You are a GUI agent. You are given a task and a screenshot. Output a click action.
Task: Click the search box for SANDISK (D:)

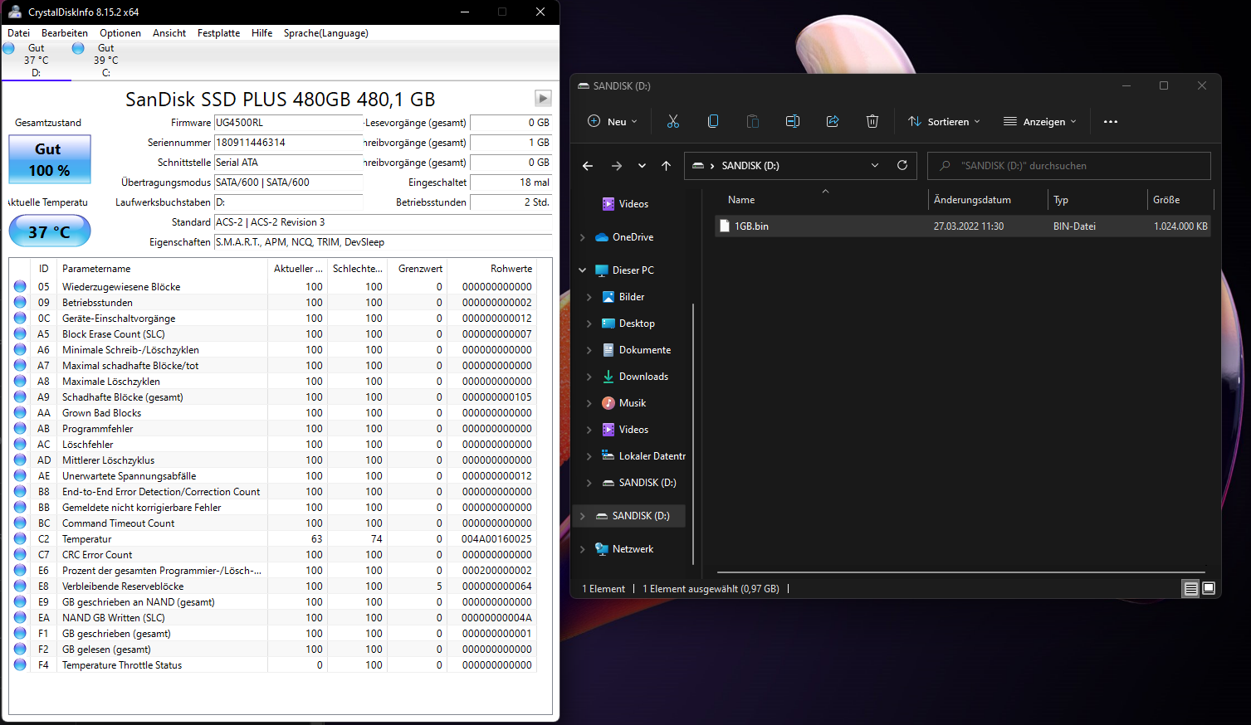1068,166
